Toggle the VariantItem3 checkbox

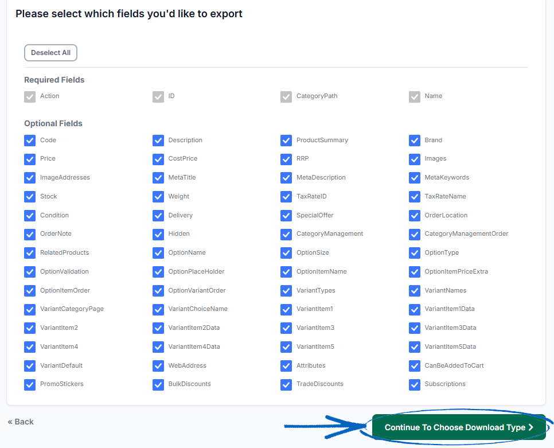point(286,328)
